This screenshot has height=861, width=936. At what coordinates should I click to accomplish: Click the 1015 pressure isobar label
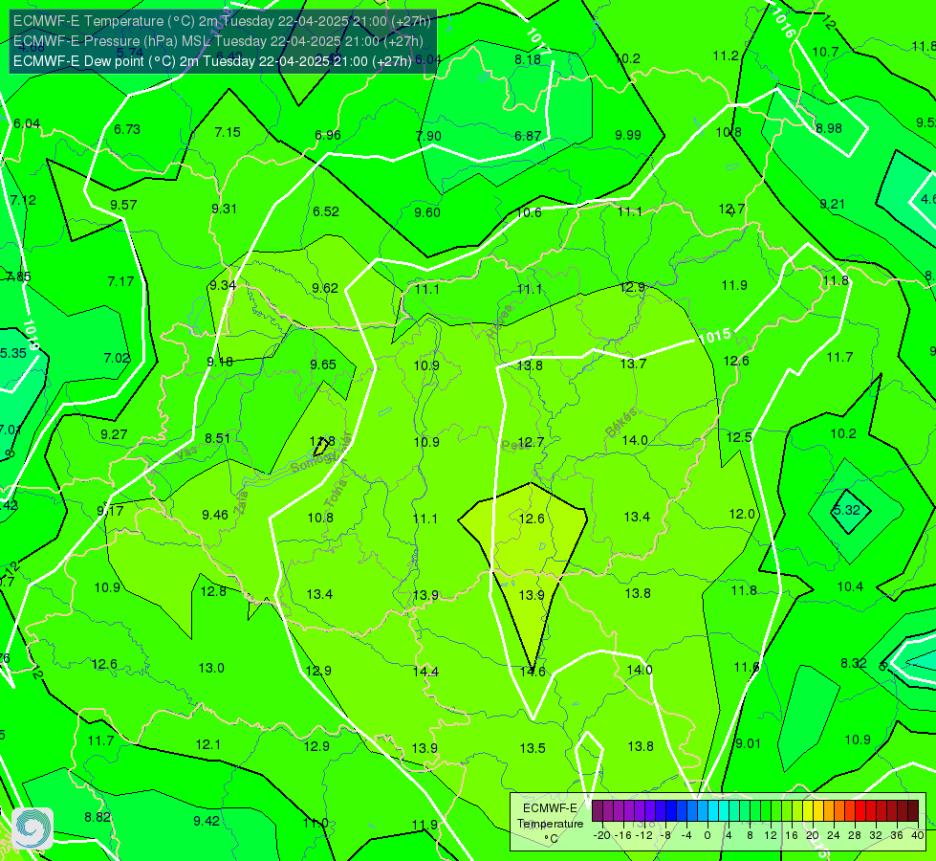pyautogui.click(x=715, y=337)
